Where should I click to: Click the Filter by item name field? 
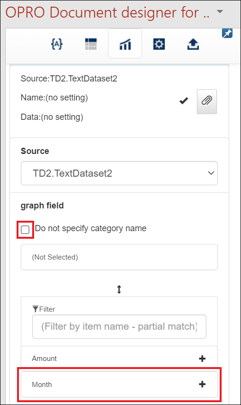(119, 326)
